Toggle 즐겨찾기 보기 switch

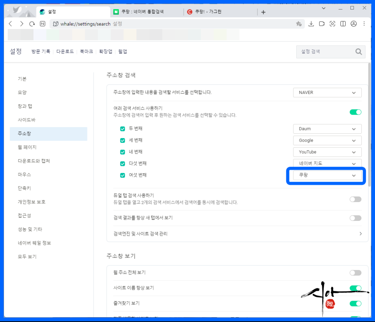coord(356,303)
